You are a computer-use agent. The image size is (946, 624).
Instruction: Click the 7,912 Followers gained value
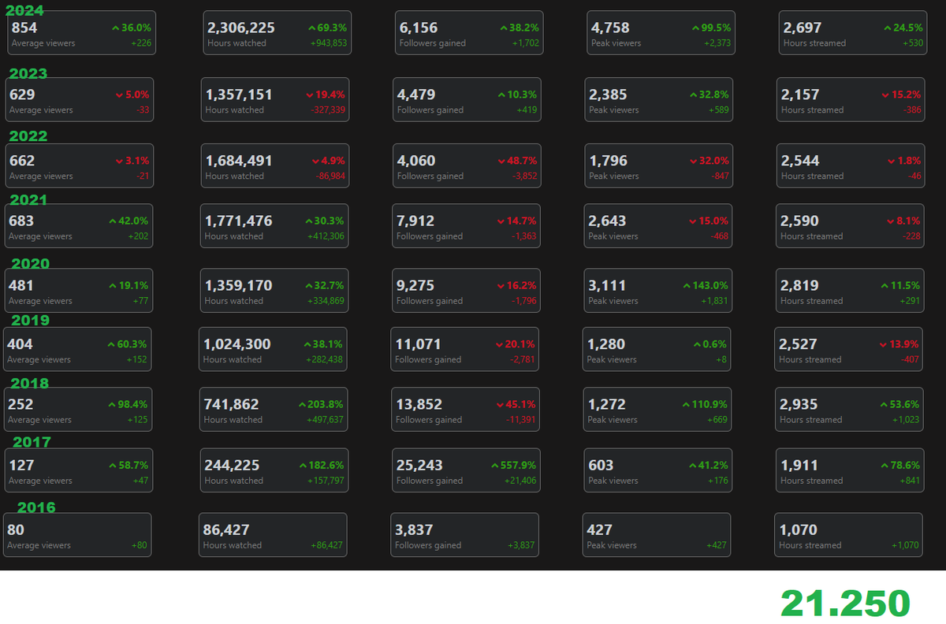[415, 221]
